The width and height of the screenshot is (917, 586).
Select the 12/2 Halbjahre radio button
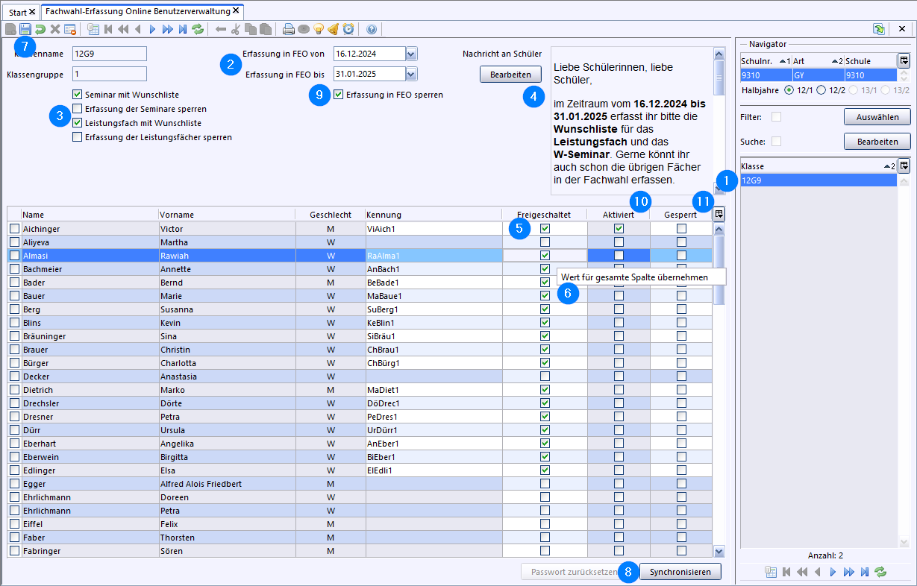coord(821,89)
